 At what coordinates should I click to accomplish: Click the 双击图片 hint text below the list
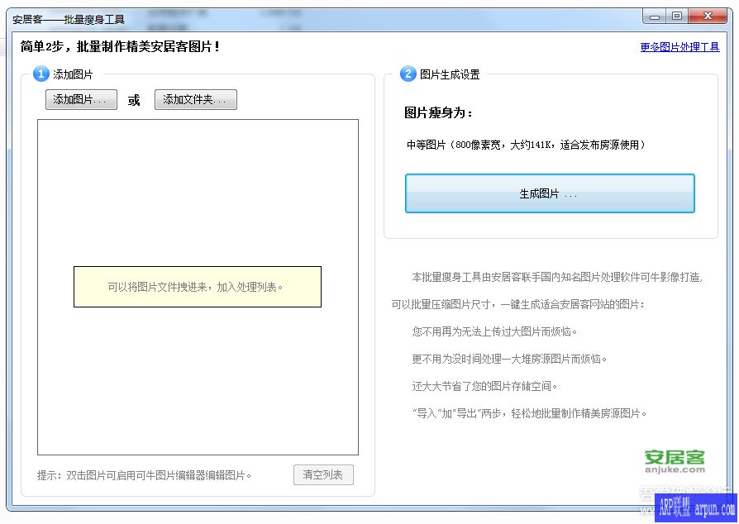point(145,475)
